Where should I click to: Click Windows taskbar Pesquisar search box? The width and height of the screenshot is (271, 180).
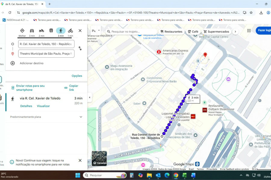coord(105,175)
